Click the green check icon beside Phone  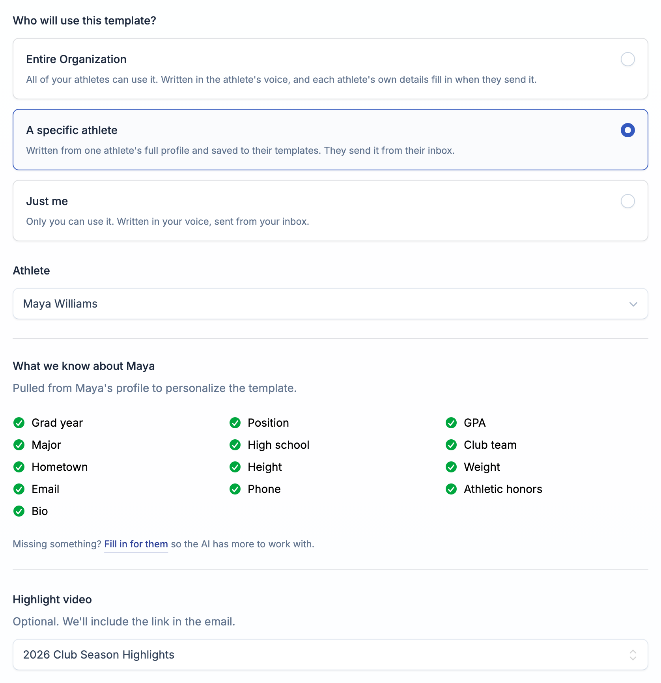235,489
